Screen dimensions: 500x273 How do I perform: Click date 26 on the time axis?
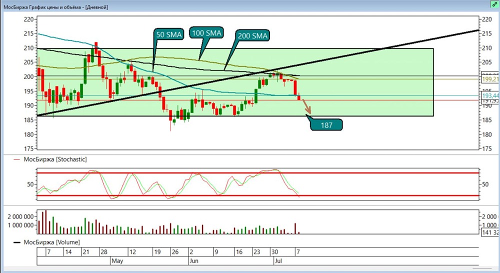[x=175, y=252]
